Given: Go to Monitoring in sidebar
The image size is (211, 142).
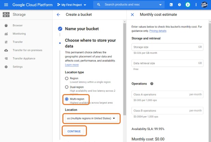Looking at the screenshot, I should tap(19, 34).
